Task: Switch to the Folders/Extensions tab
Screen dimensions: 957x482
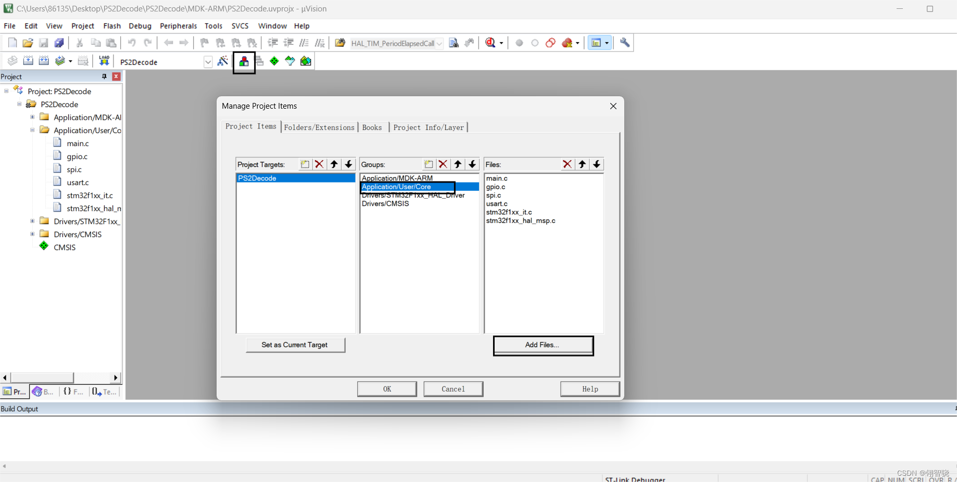Action: coord(319,127)
